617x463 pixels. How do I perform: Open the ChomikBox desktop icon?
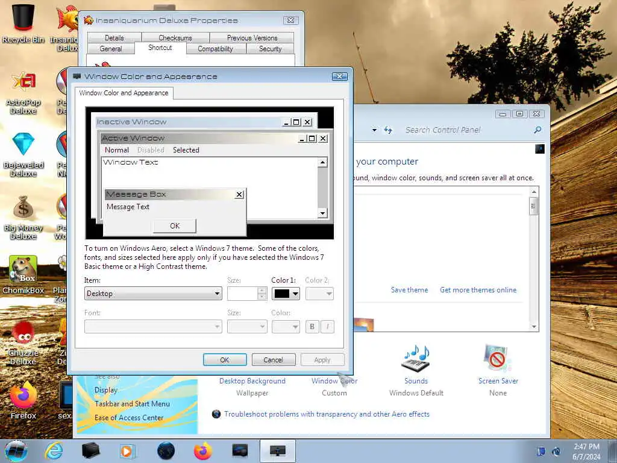[23, 274]
